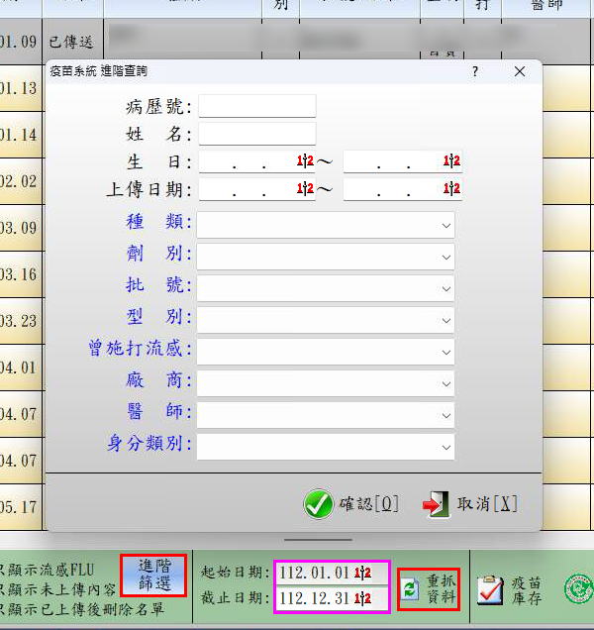594x630 pixels.
Task: Click the 確認[O] green checkmark button
Action: (351, 503)
